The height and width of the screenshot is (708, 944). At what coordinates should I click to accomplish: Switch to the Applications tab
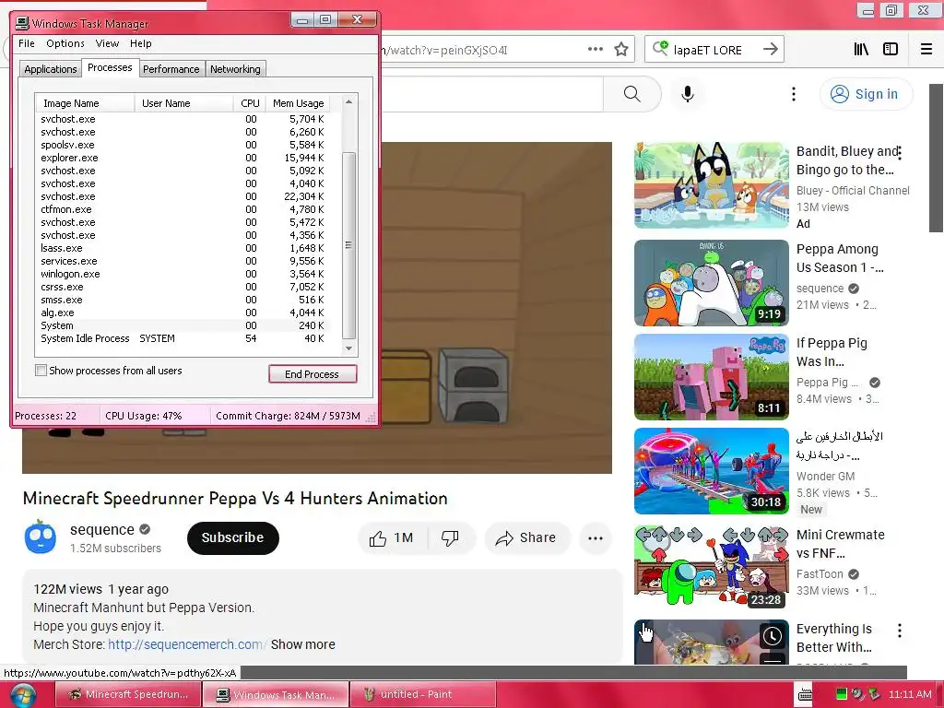50,69
